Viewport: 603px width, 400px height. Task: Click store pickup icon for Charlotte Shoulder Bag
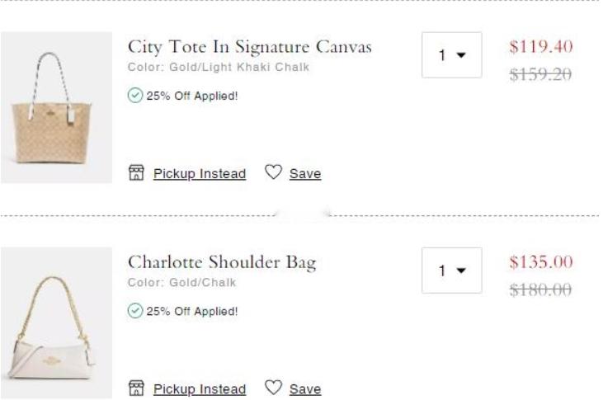(136, 388)
